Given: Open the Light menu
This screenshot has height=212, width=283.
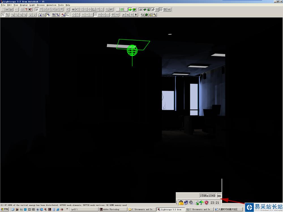Looking at the screenshot, I should tap(32, 5).
